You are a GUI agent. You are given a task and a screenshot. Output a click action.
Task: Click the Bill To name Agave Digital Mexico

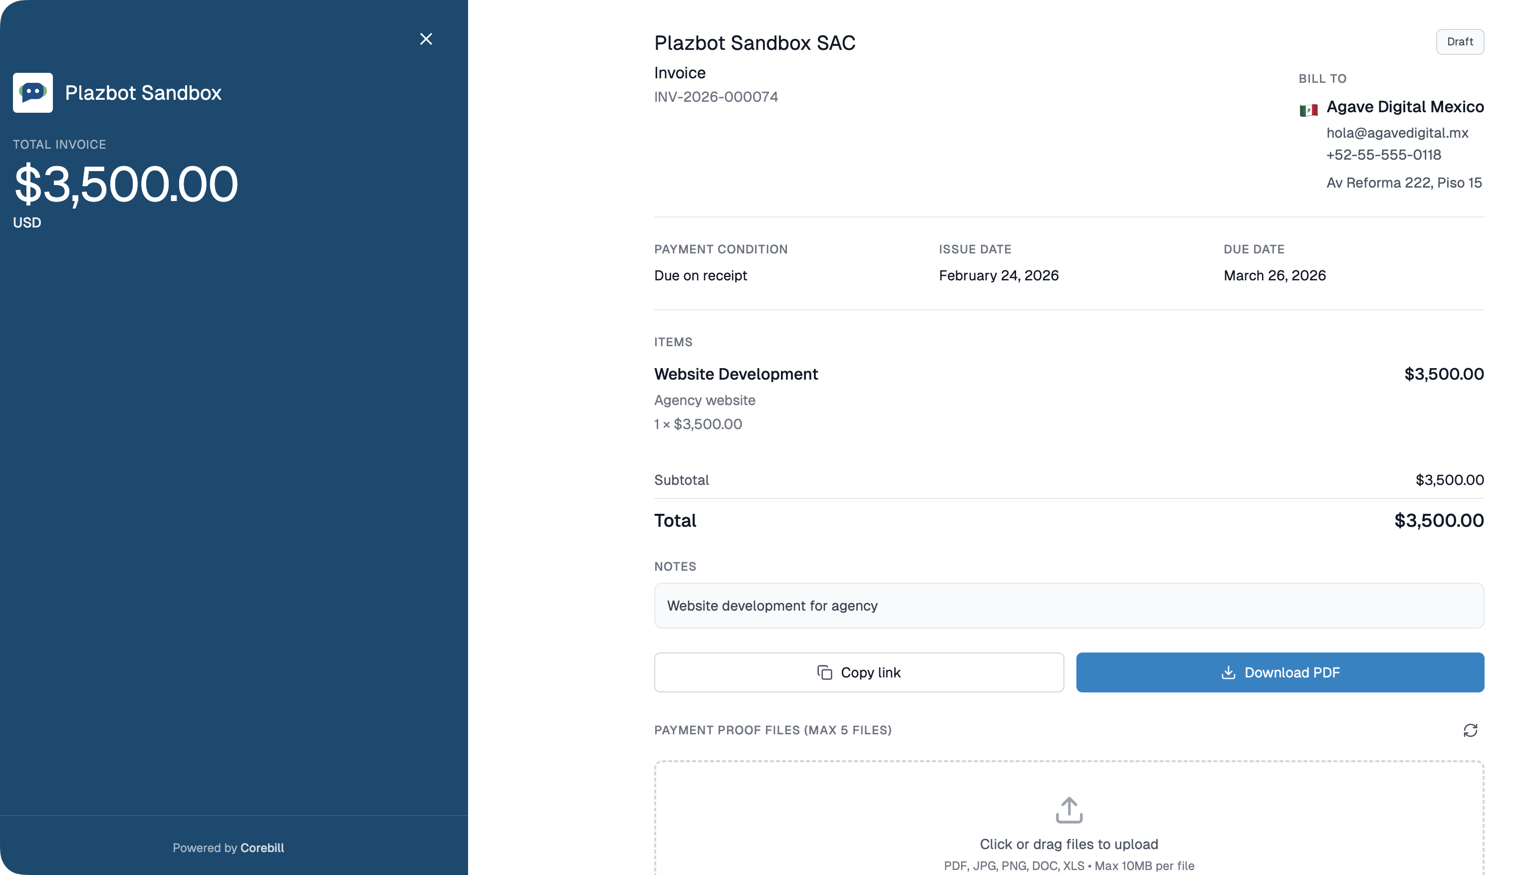1405,106
